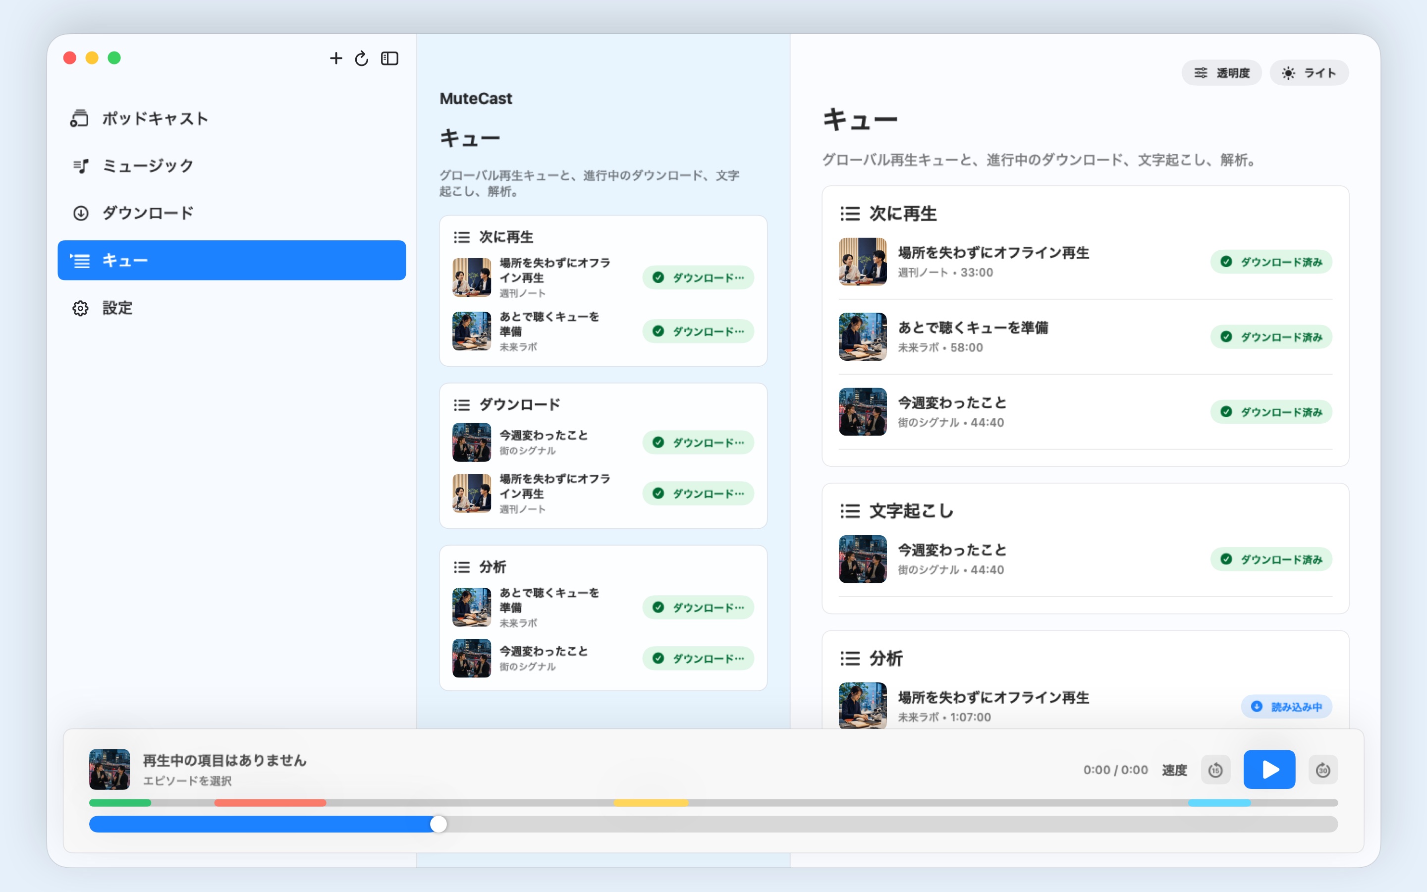Click the yellow segment on chapter bar
Screen dimensions: 1427x892
click(x=651, y=802)
